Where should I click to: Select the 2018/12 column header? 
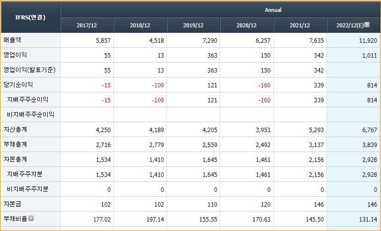(x=140, y=25)
